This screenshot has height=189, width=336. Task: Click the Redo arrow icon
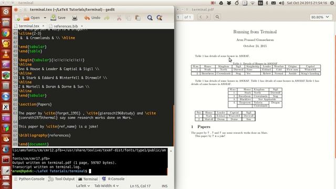[x=107, y=18]
